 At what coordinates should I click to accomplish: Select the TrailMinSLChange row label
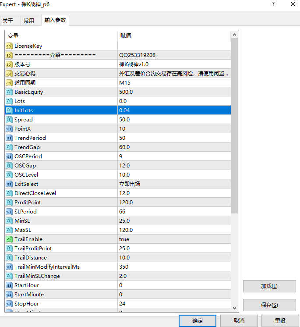[37, 276]
